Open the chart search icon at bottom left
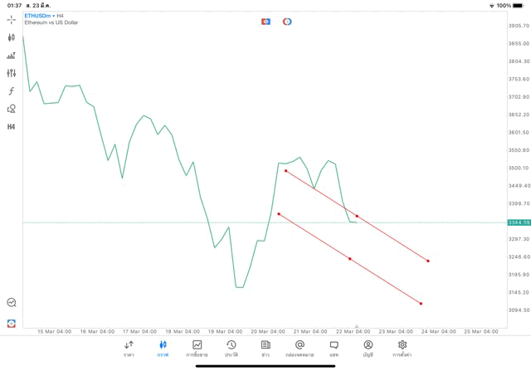This screenshot has width=531, height=371. (12, 303)
